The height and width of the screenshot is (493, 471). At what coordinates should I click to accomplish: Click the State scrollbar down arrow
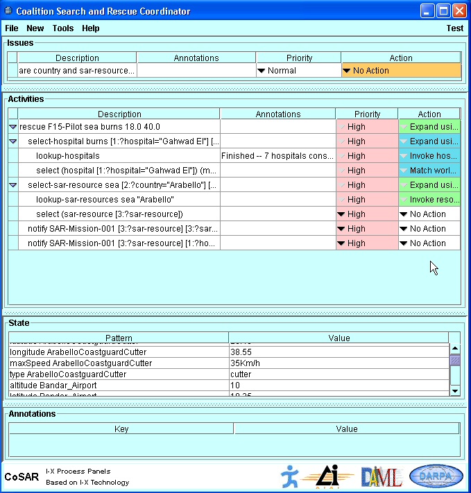click(x=455, y=391)
